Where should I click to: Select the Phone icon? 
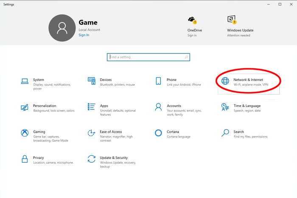(158, 81)
